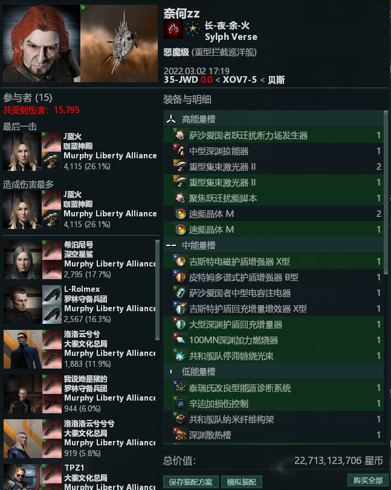This screenshot has width=391, height=490.
Task: Click the 中型深渊掠能器 module icon
Action: [180, 151]
